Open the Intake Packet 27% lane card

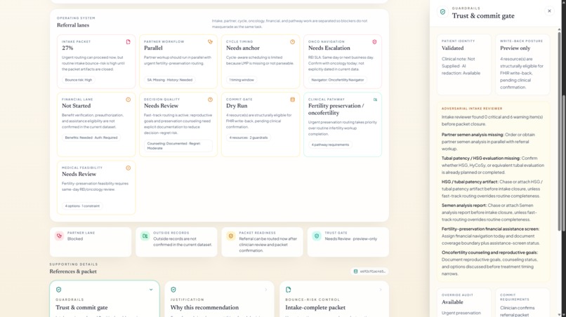click(96, 62)
